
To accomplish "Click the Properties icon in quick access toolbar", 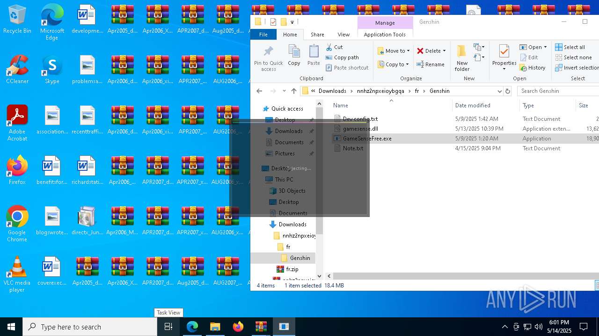I will coord(273,22).
